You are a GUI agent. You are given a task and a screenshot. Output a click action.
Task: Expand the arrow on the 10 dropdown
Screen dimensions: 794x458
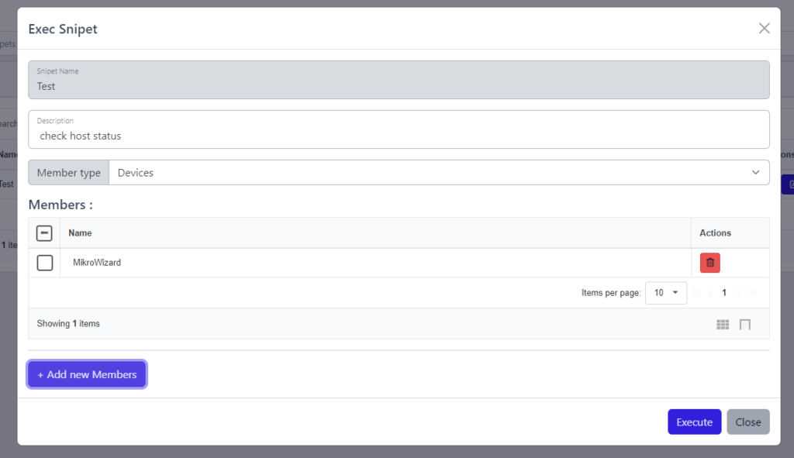674,292
